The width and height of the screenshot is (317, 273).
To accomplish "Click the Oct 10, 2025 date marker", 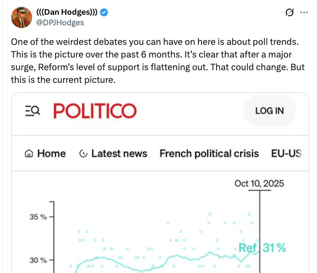I will 259,183.
